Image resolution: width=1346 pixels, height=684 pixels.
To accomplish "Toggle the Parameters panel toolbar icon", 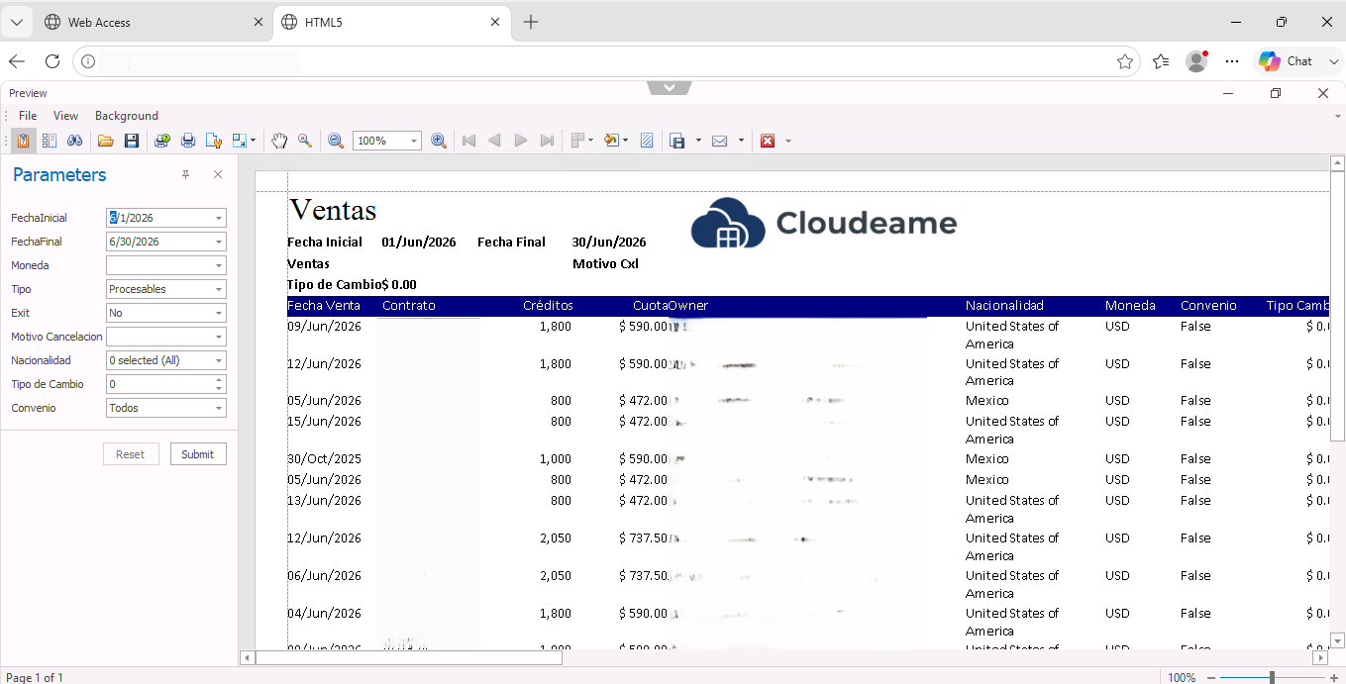I will coord(23,141).
